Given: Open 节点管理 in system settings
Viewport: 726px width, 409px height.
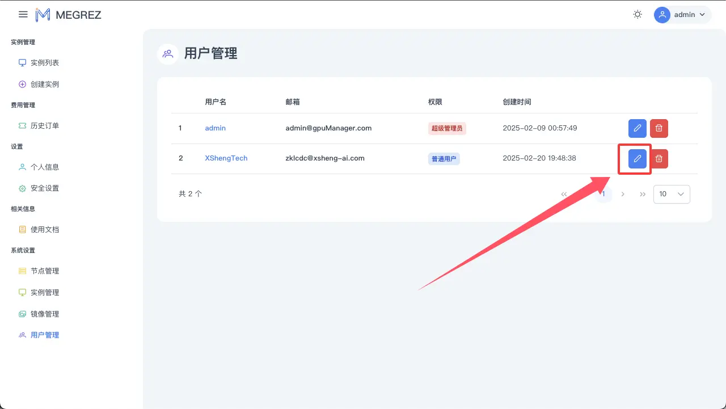Looking at the screenshot, I should coord(45,271).
